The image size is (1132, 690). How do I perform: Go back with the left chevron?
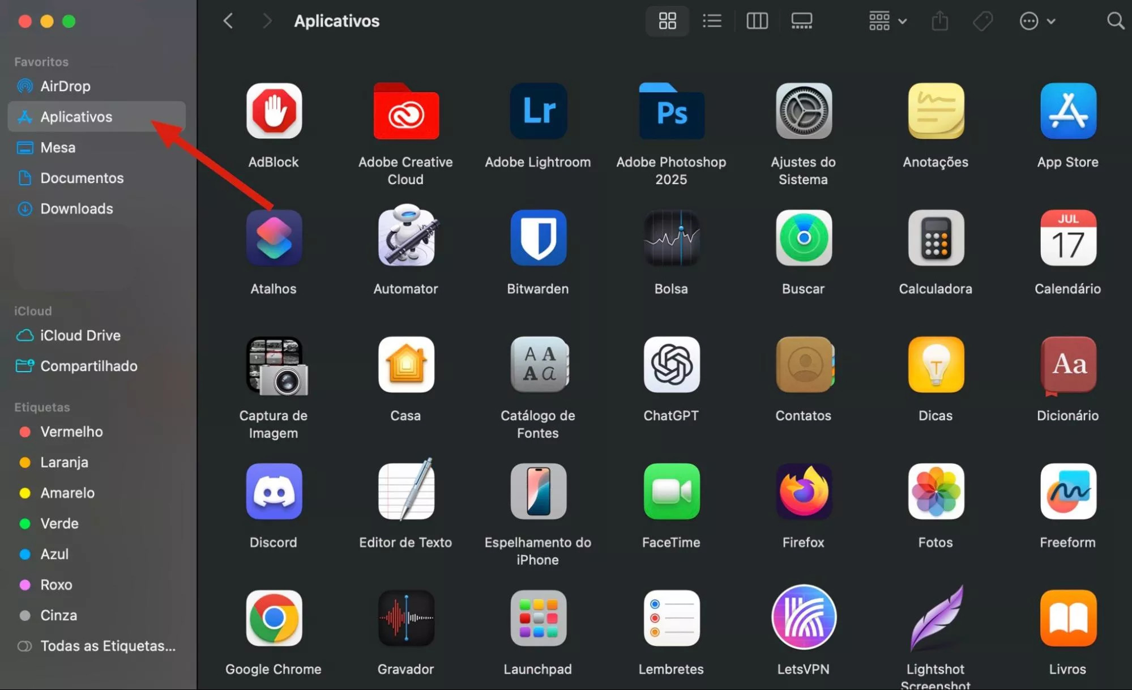coord(228,22)
